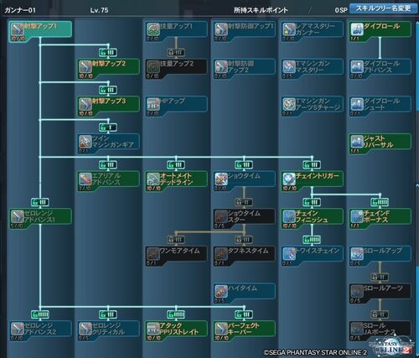Click the Lv.75 level label
This screenshot has width=419, height=358.
click(x=99, y=10)
